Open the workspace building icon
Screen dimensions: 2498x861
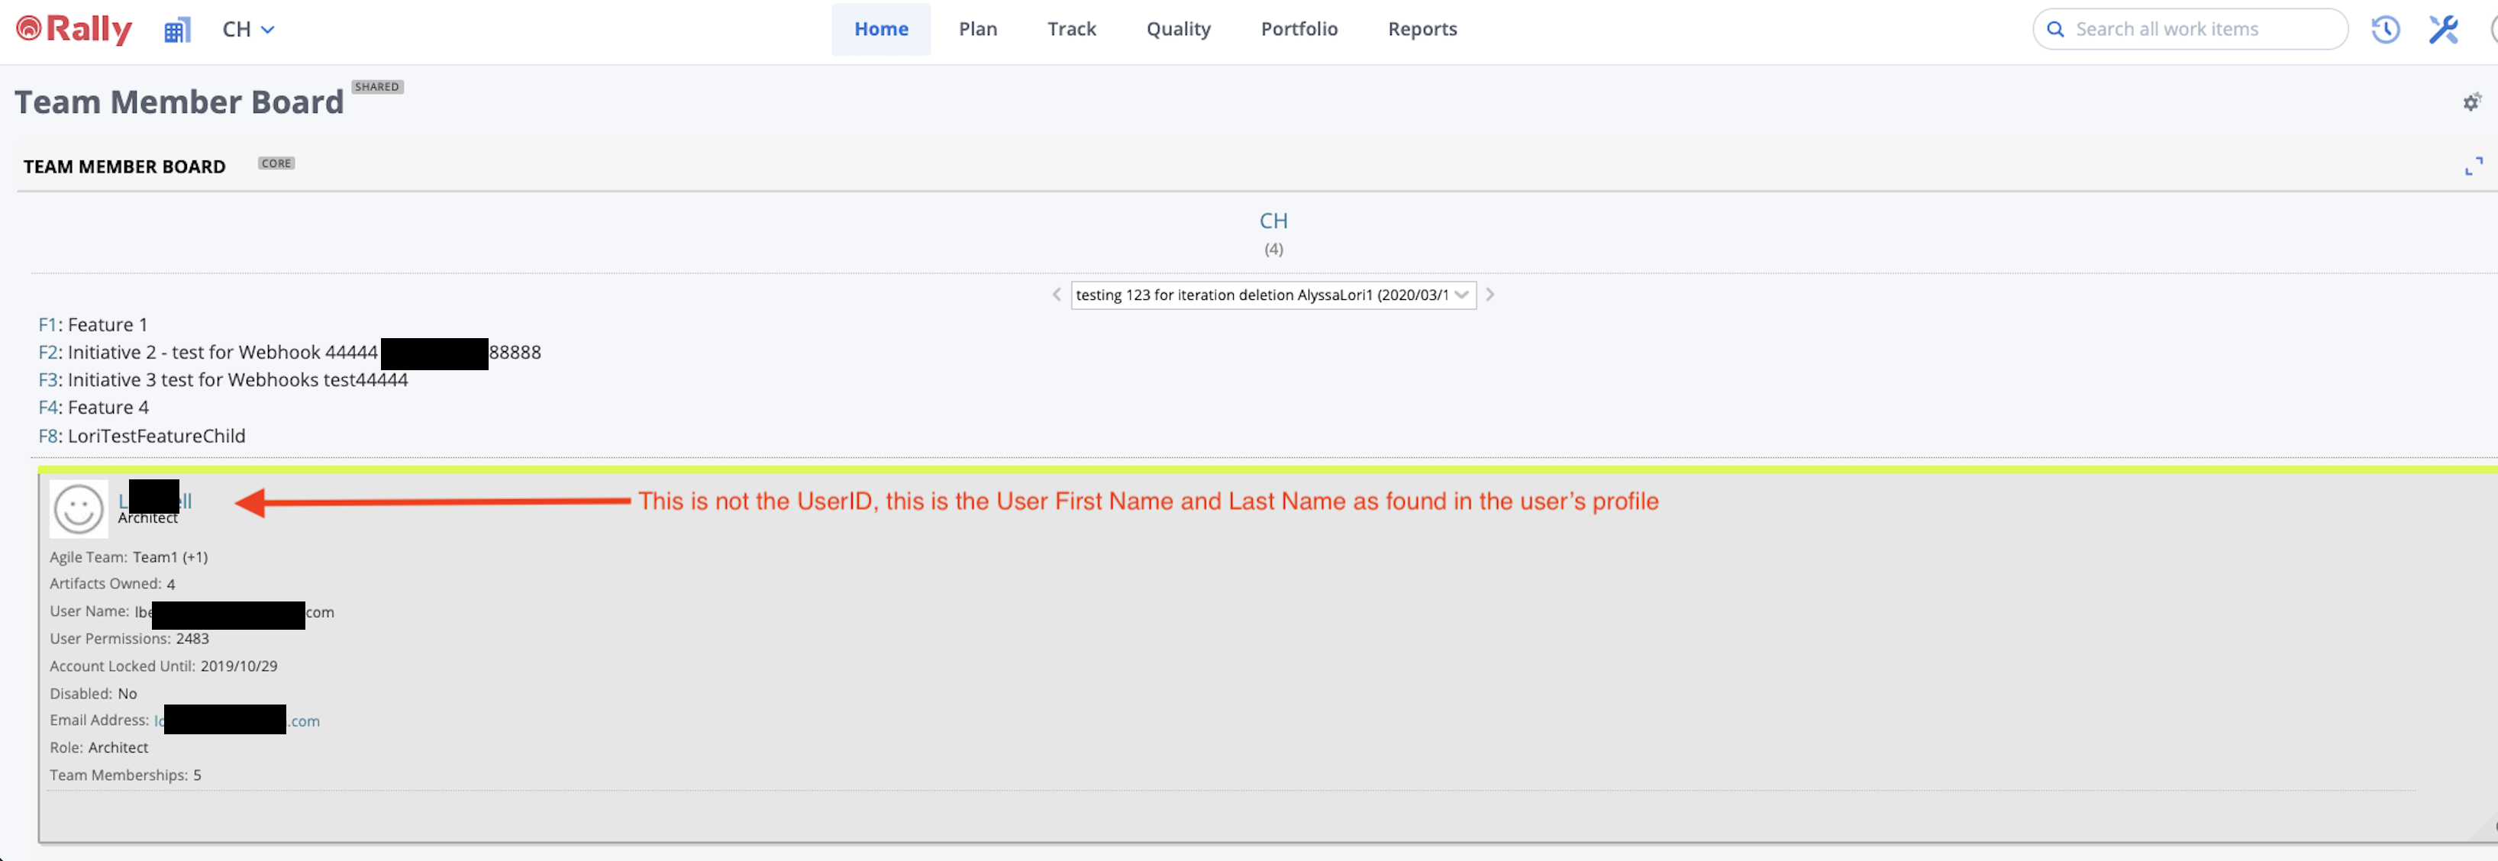tap(176, 30)
